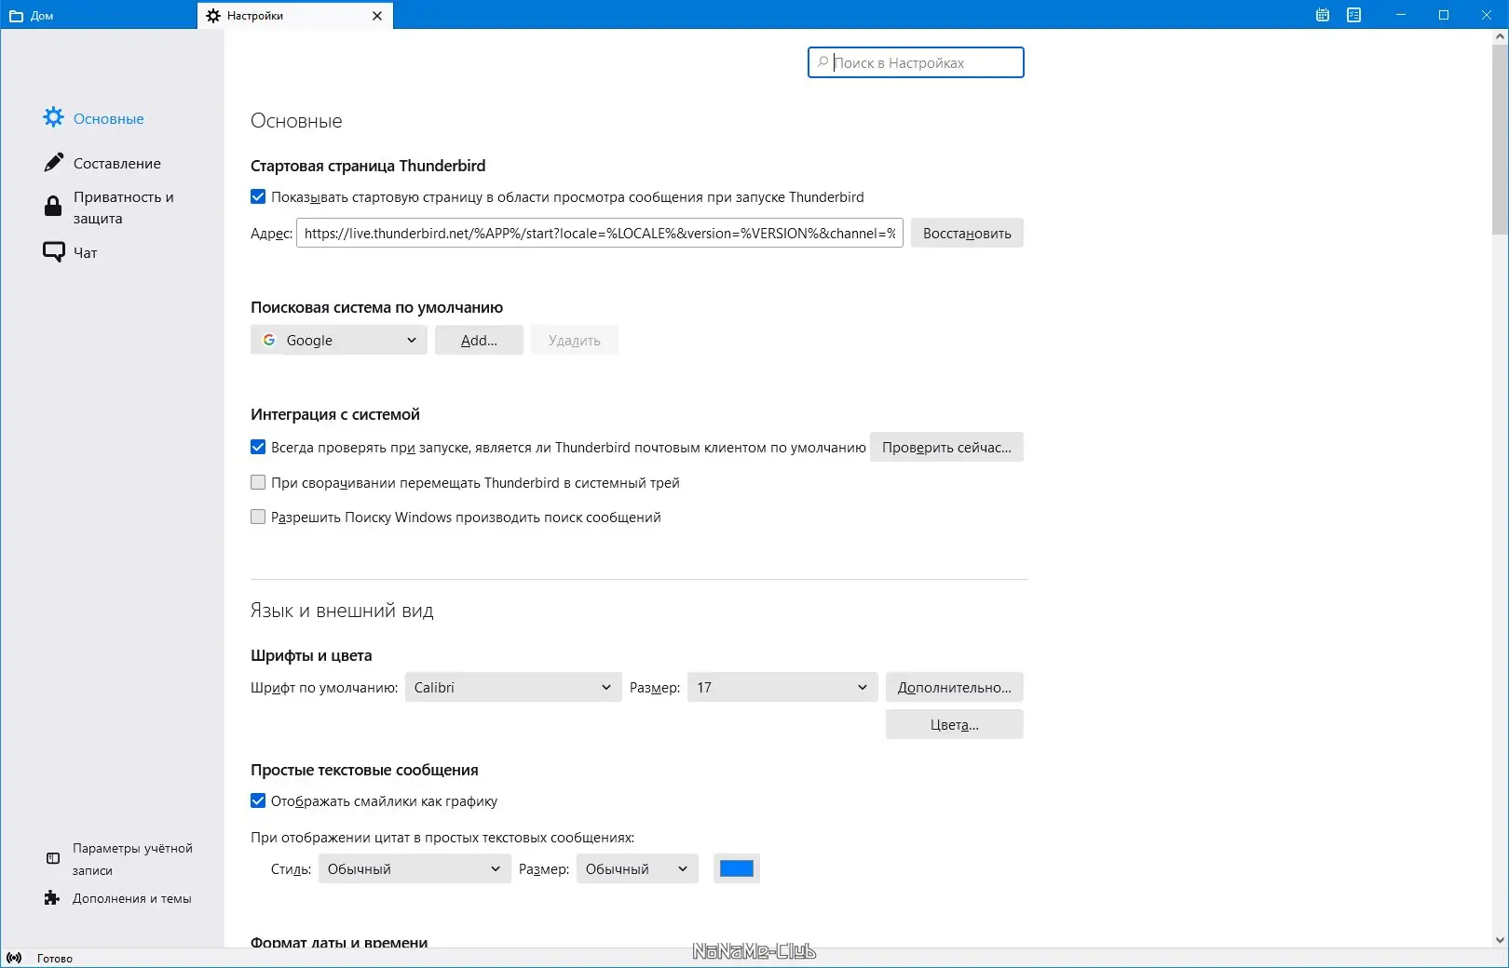1509x968 pixels.
Task: Click the folder icon on Дом tab
Action: pos(16,16)
